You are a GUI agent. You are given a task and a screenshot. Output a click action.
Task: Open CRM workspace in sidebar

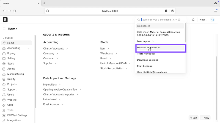coord(10,105)
